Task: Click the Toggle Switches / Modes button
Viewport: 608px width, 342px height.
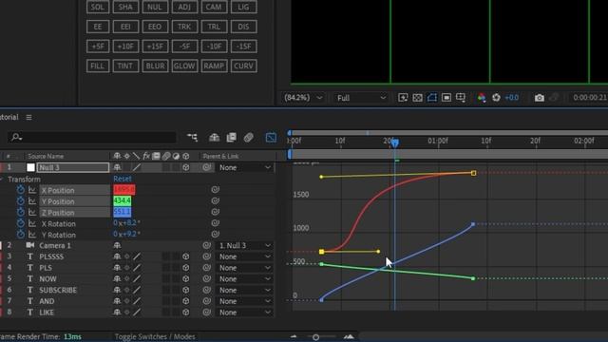Action: point(155,336)
